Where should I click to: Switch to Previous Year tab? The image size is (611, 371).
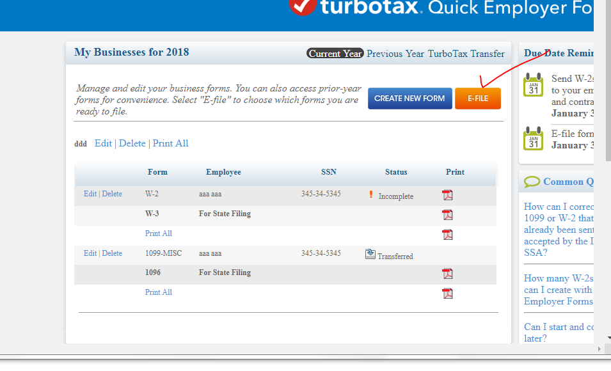(395, 53)
